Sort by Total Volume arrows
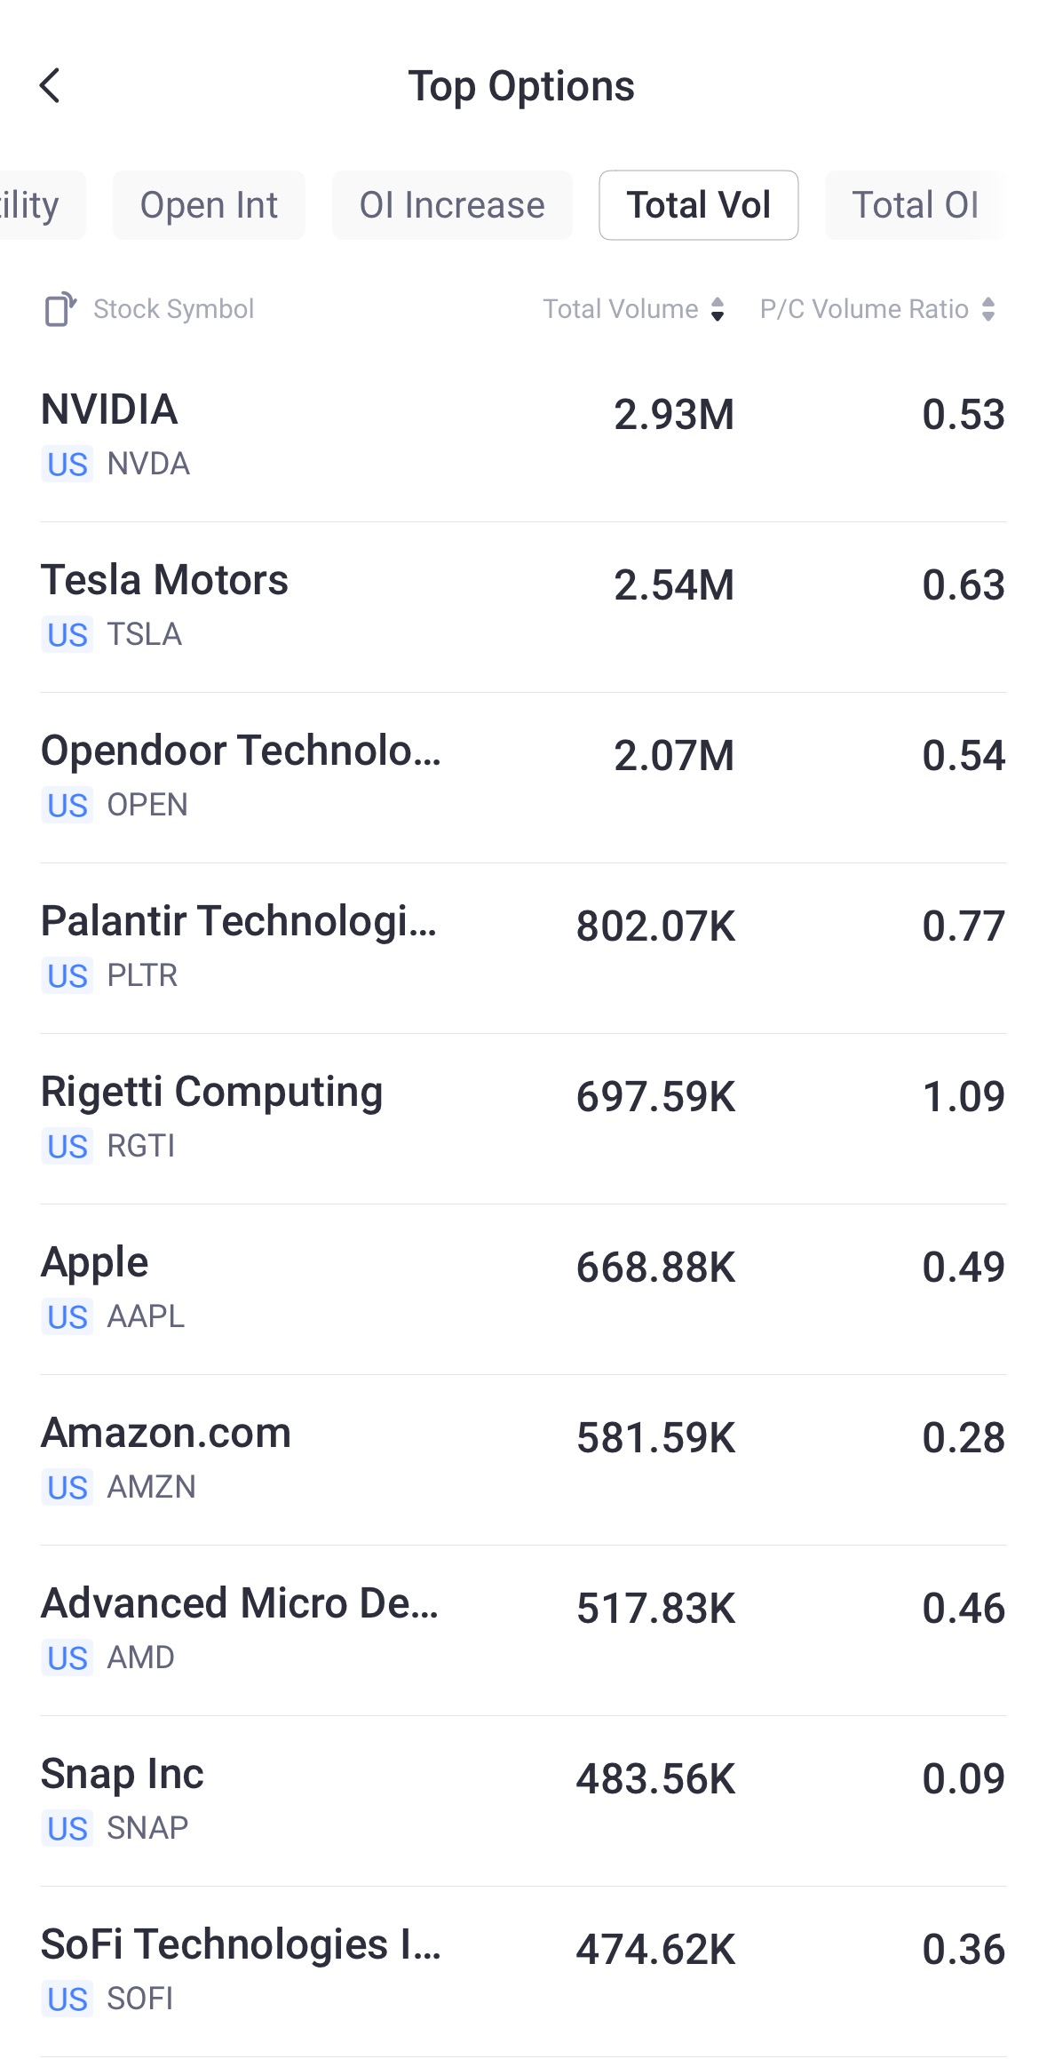 pyautogui.click(x=718, y=309)
